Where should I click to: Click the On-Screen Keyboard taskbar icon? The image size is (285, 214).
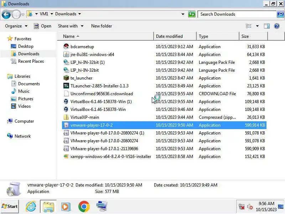pos(102,207)
